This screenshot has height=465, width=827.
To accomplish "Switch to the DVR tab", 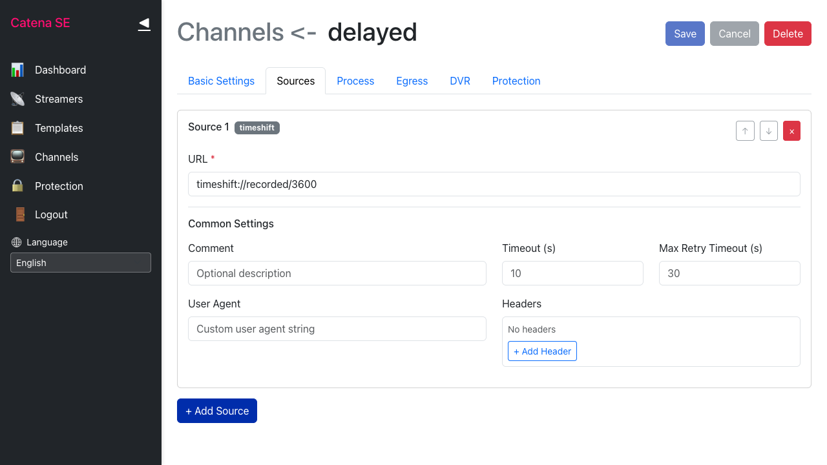I will pyautogui.click(x=460, y=81).
